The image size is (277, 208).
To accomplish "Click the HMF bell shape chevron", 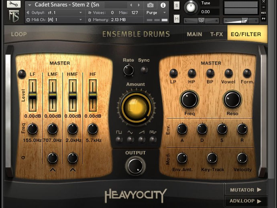I will point(73,170).
